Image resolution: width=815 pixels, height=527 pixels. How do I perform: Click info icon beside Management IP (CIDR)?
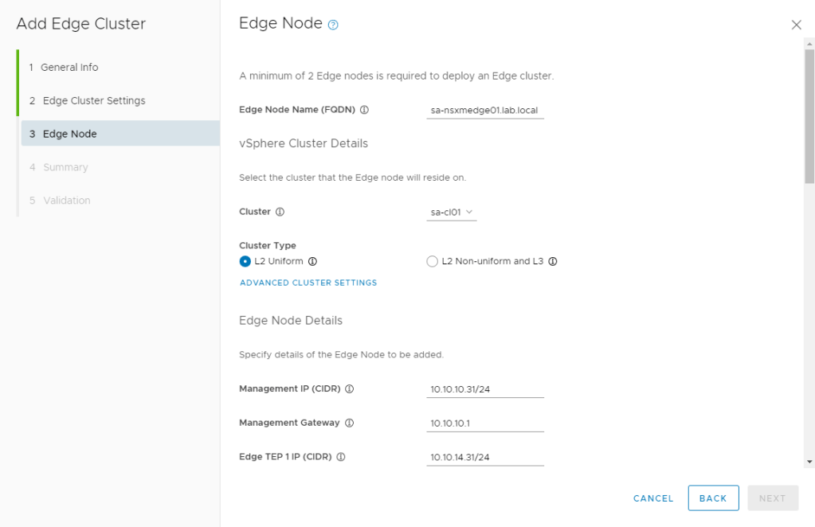tap(349, 389)
